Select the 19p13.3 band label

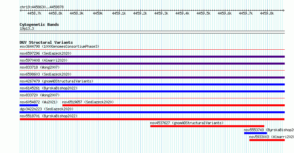click(x=27, y=28)
